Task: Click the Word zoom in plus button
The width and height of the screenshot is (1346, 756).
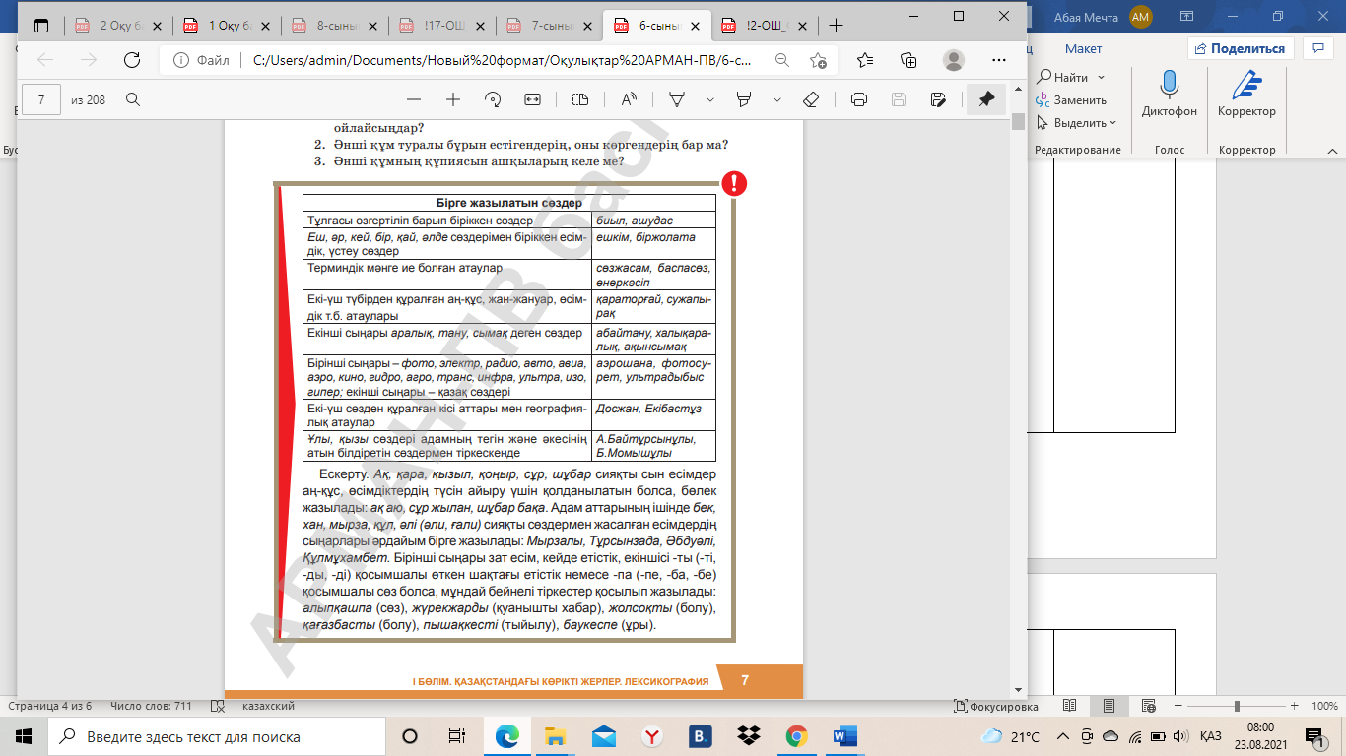Action: [x=1295, y=707]
